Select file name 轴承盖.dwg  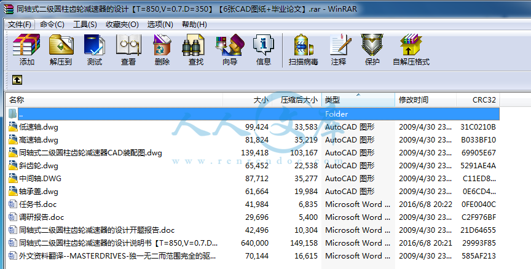pyautogui.click(x=39, y=192)
